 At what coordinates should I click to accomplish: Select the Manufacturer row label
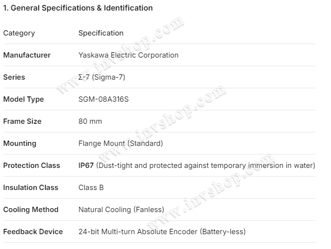tap(27, 55)
